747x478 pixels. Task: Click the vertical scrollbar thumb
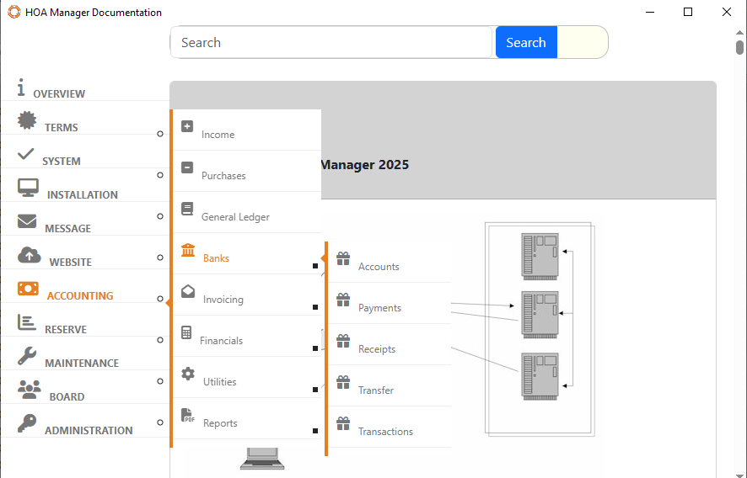point(739,46)
